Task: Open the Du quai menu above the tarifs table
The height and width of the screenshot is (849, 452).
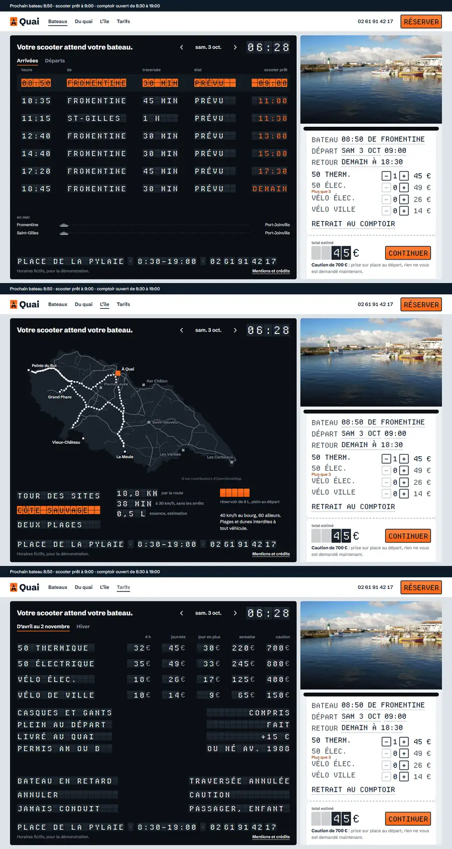Action: coord(83,587)
